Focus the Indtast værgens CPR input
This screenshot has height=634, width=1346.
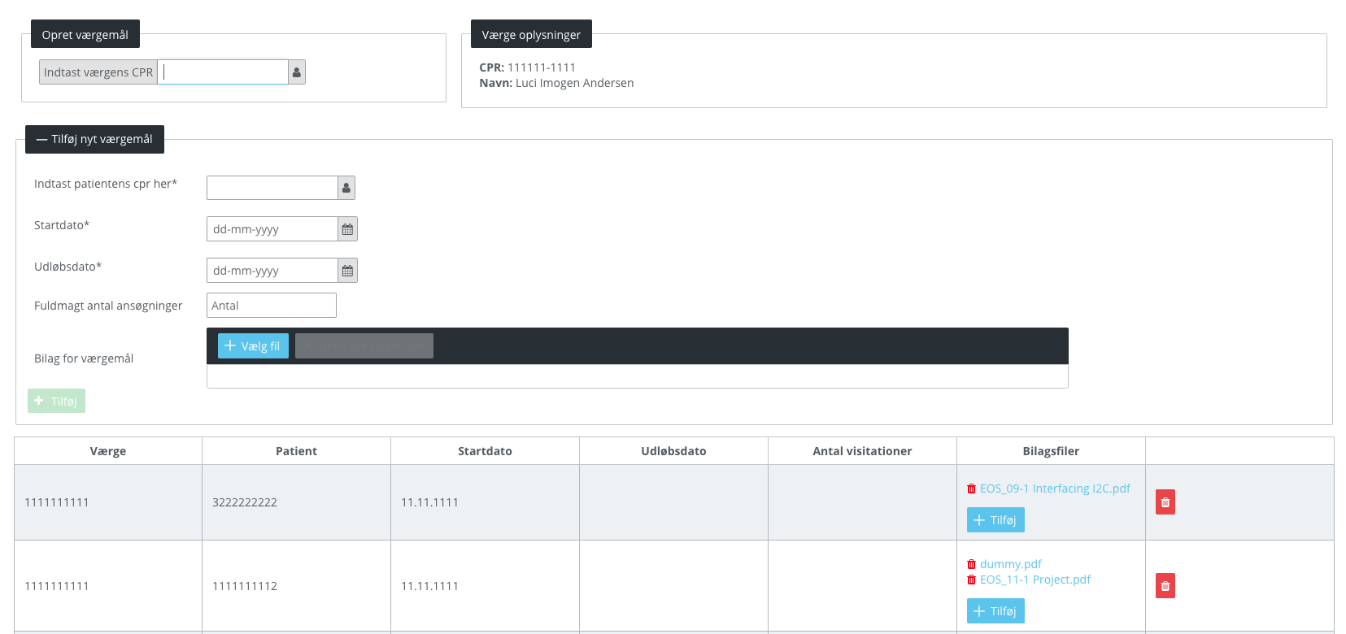click(223, 72)
